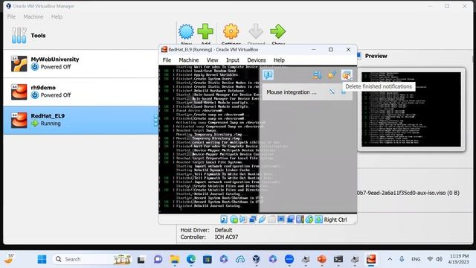Screen dimensions: 476x268
Task: Click optical disk indicator in VM status bar
Action: click(x=234, y=220)
